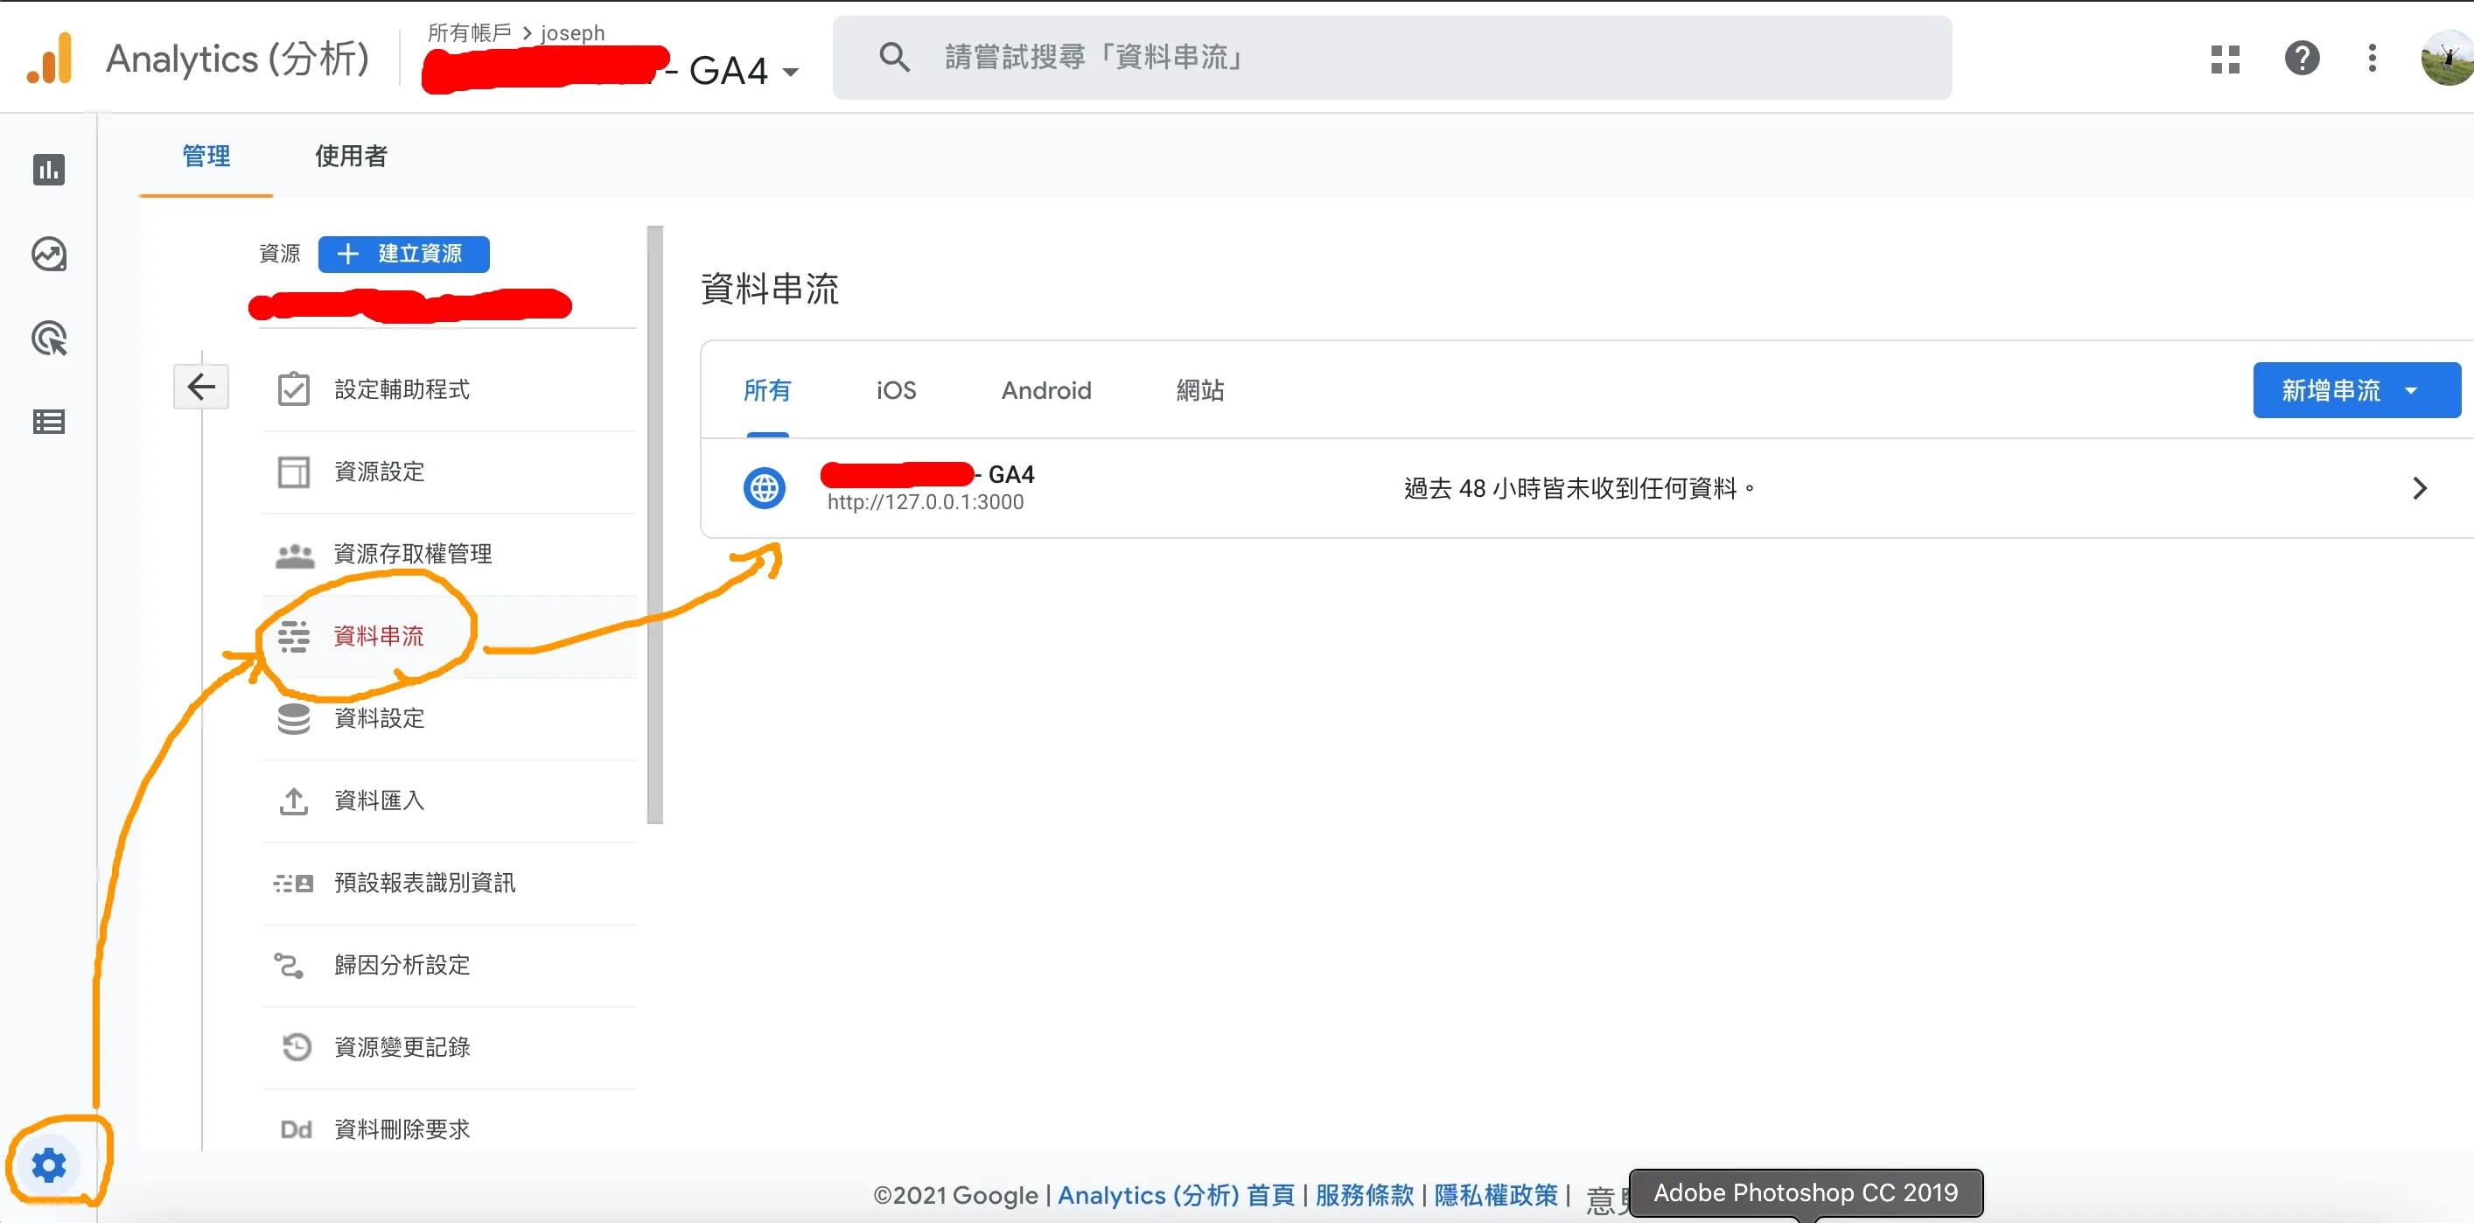The width and height of the screenshot is (2474, 1223).
Task: Click the joseph account breadcrumb
Action: (x=572, y=32)
